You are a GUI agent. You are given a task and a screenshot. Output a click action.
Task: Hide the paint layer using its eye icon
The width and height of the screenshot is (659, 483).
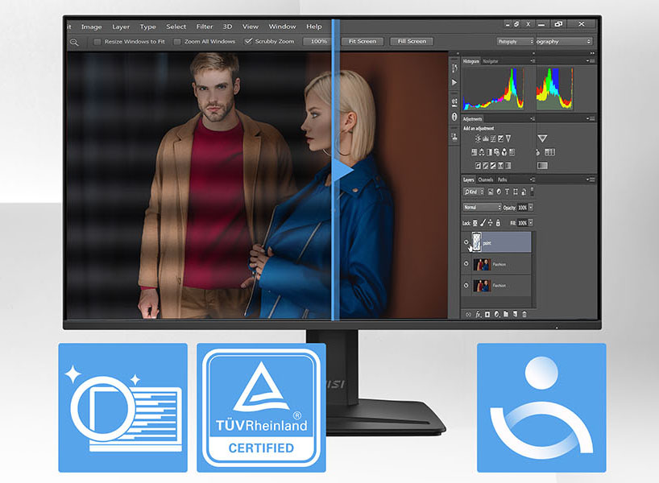coord(467,242)
